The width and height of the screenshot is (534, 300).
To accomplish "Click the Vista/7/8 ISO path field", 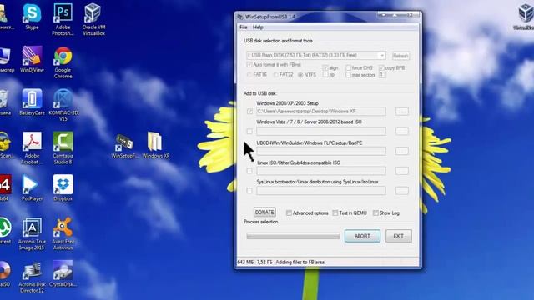I will click(x=321, y=131).
